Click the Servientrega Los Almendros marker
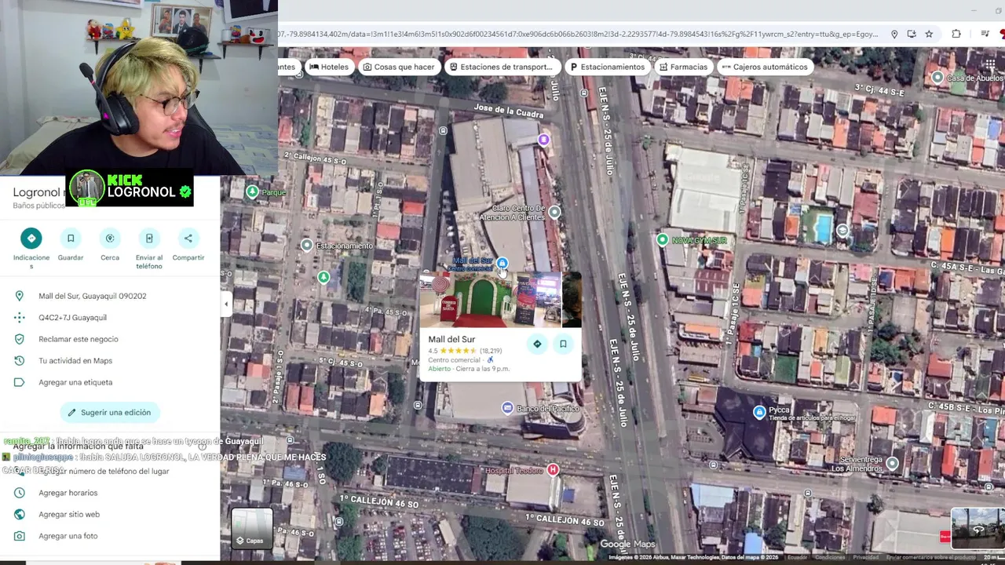 [892, 465]
